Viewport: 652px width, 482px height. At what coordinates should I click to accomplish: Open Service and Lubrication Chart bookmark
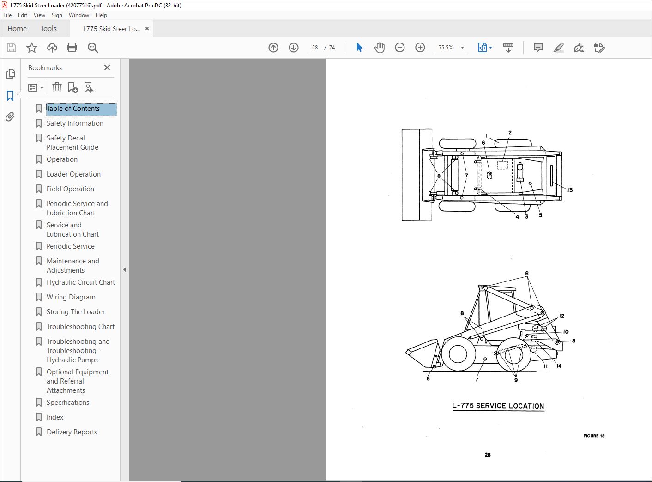coord(72,230)
